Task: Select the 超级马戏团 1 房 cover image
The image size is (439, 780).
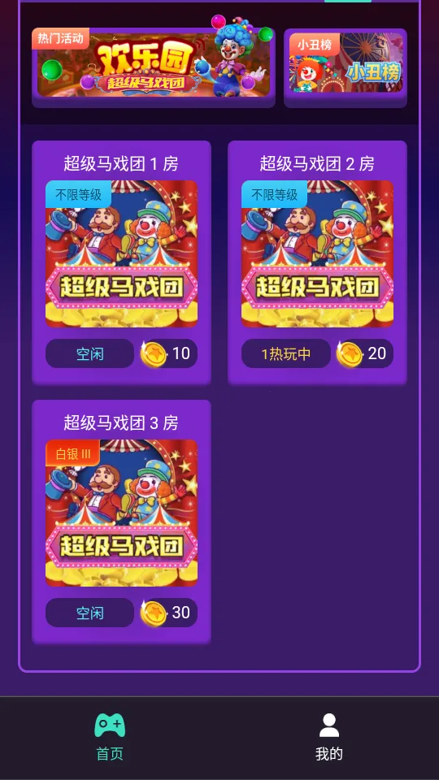Action: click(121, 254)
